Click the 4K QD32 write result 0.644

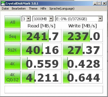pyautogui.click(x=83, y=77)
